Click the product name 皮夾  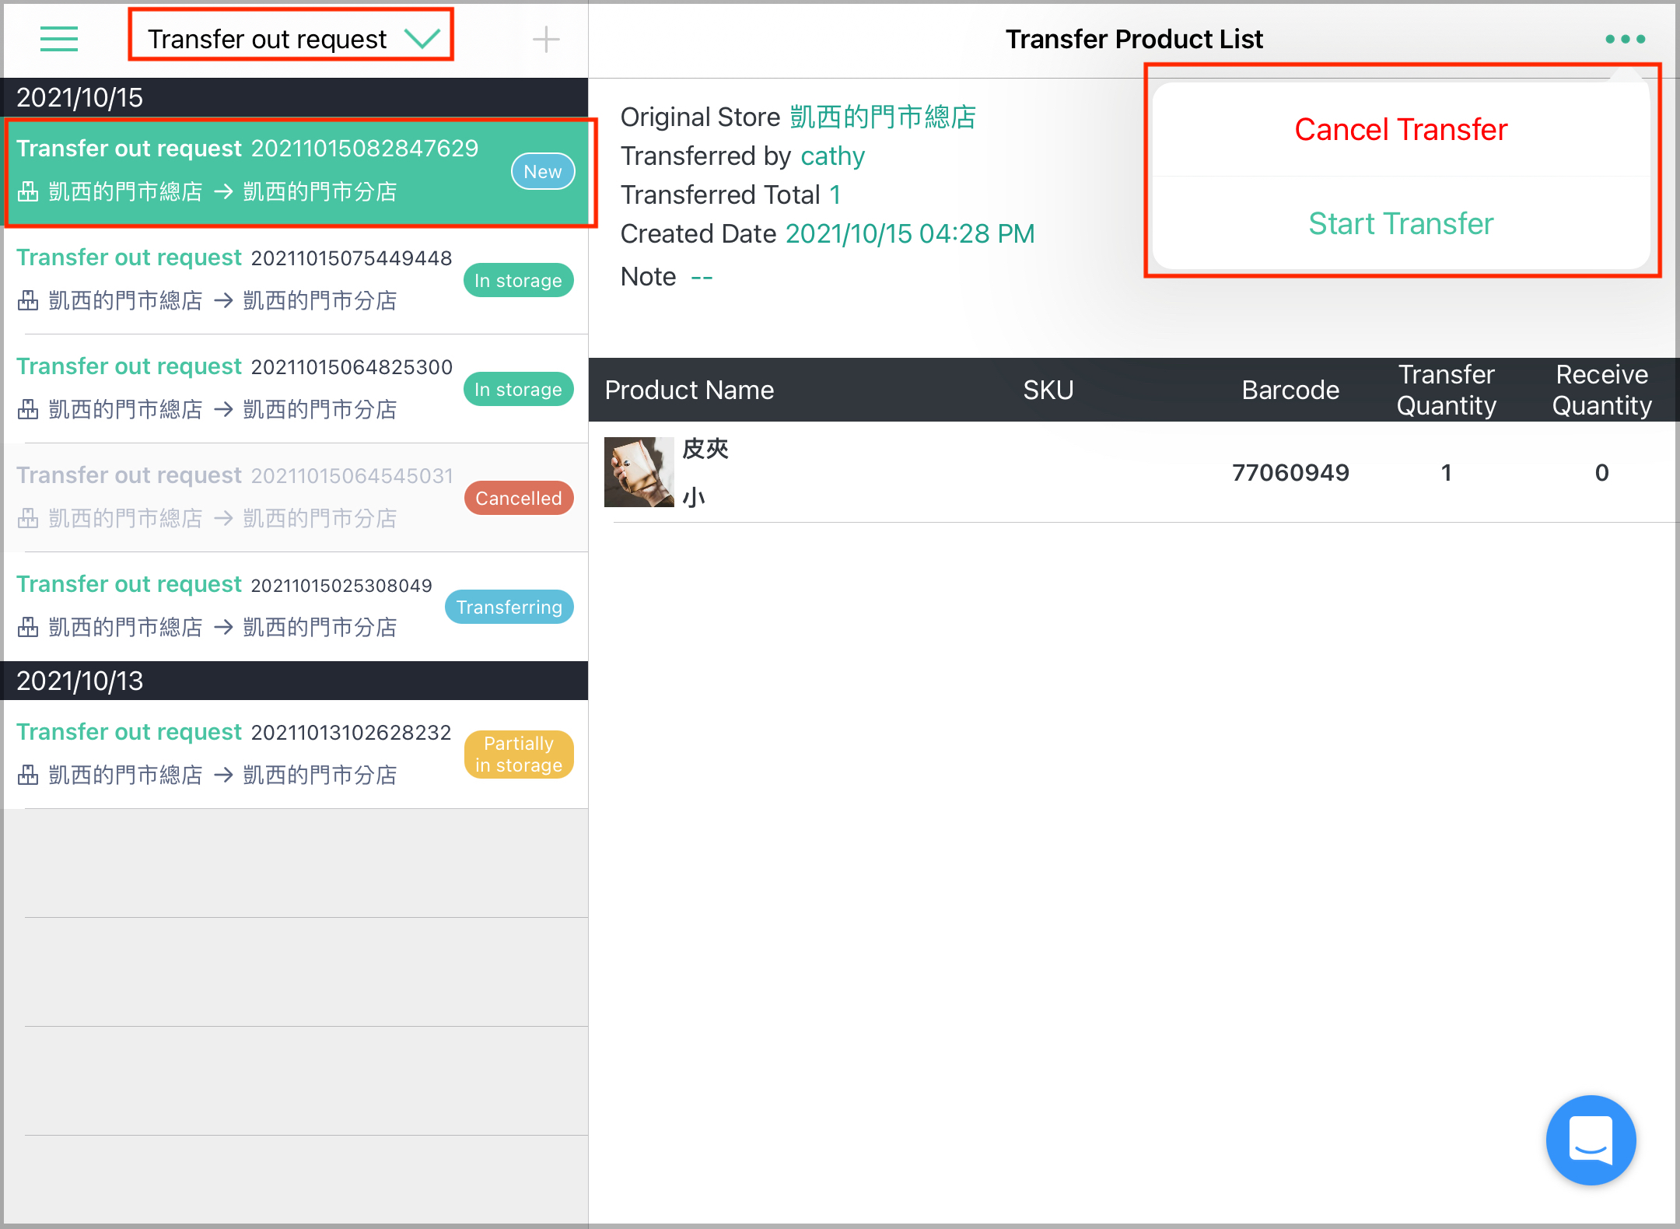[705, 449]
